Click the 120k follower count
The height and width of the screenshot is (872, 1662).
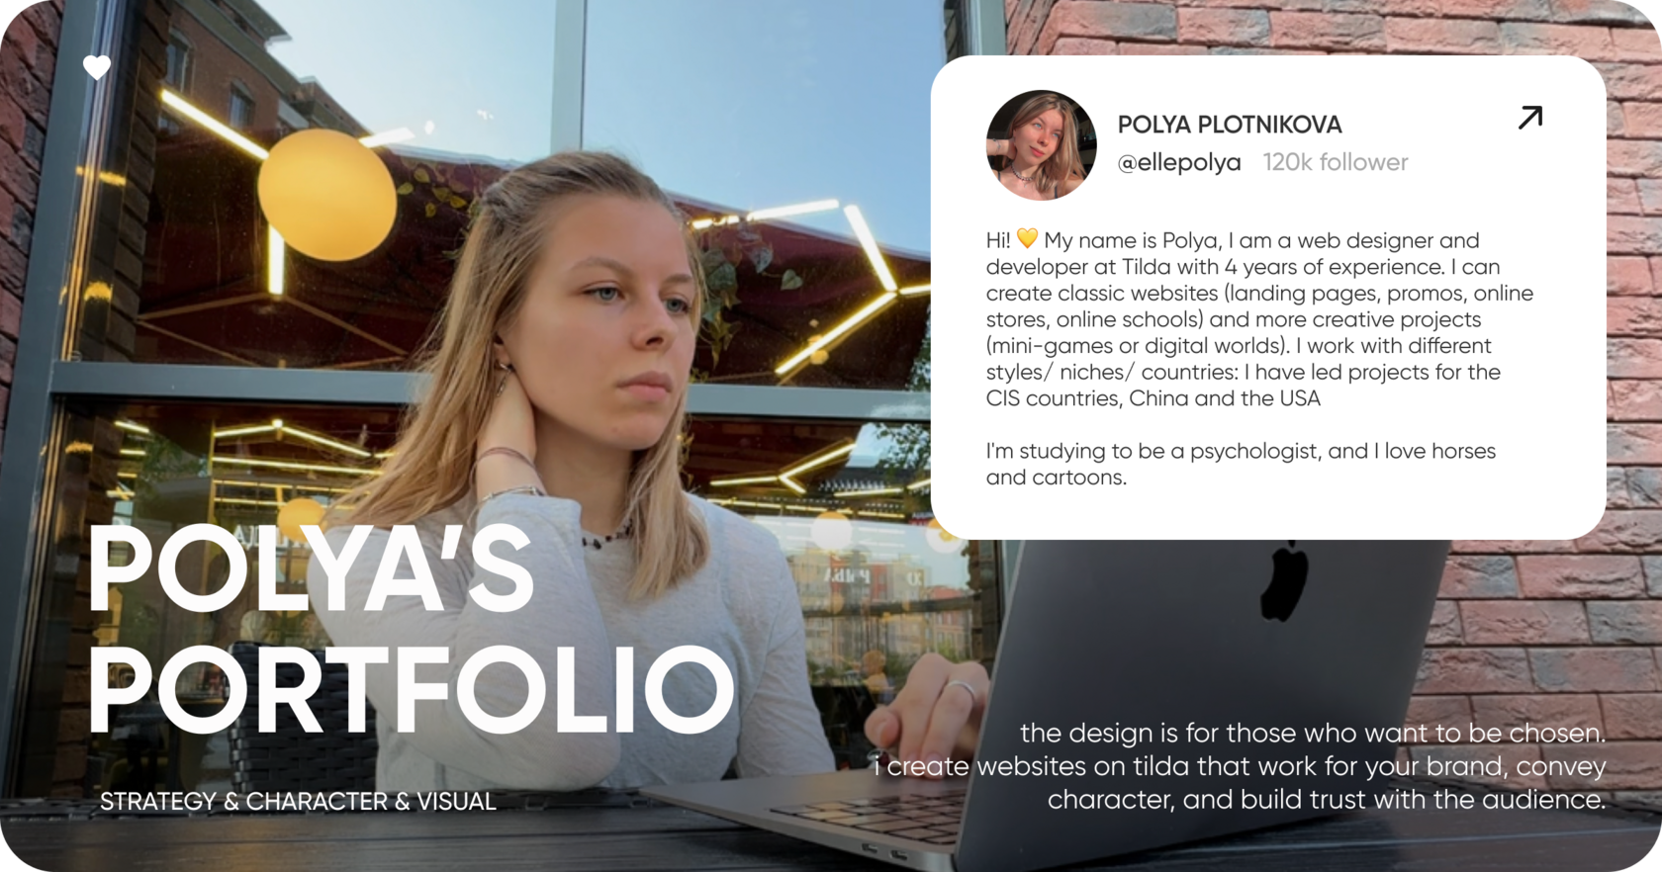coord(1335,162)
